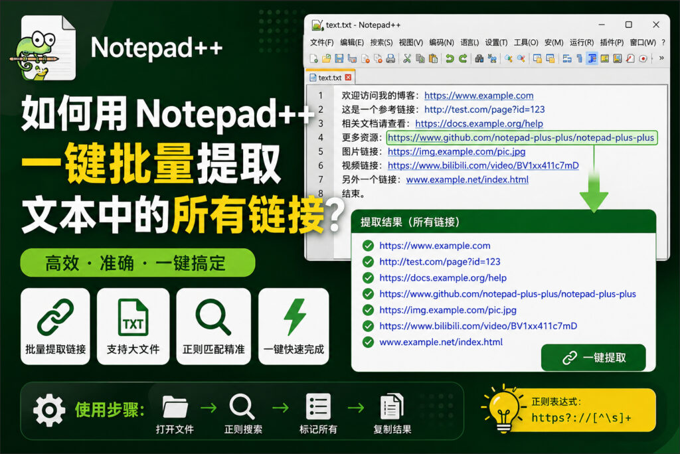
Task: Click the Print toolbar icon
Action: point(390,58)
